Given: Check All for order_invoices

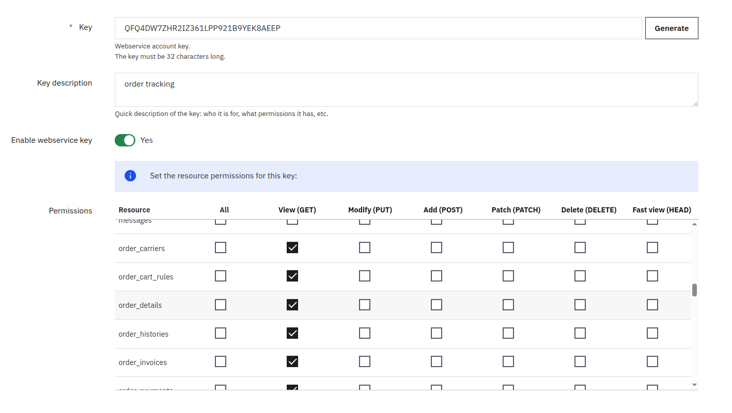Looking at the screenshot, I should pos(221,361).
